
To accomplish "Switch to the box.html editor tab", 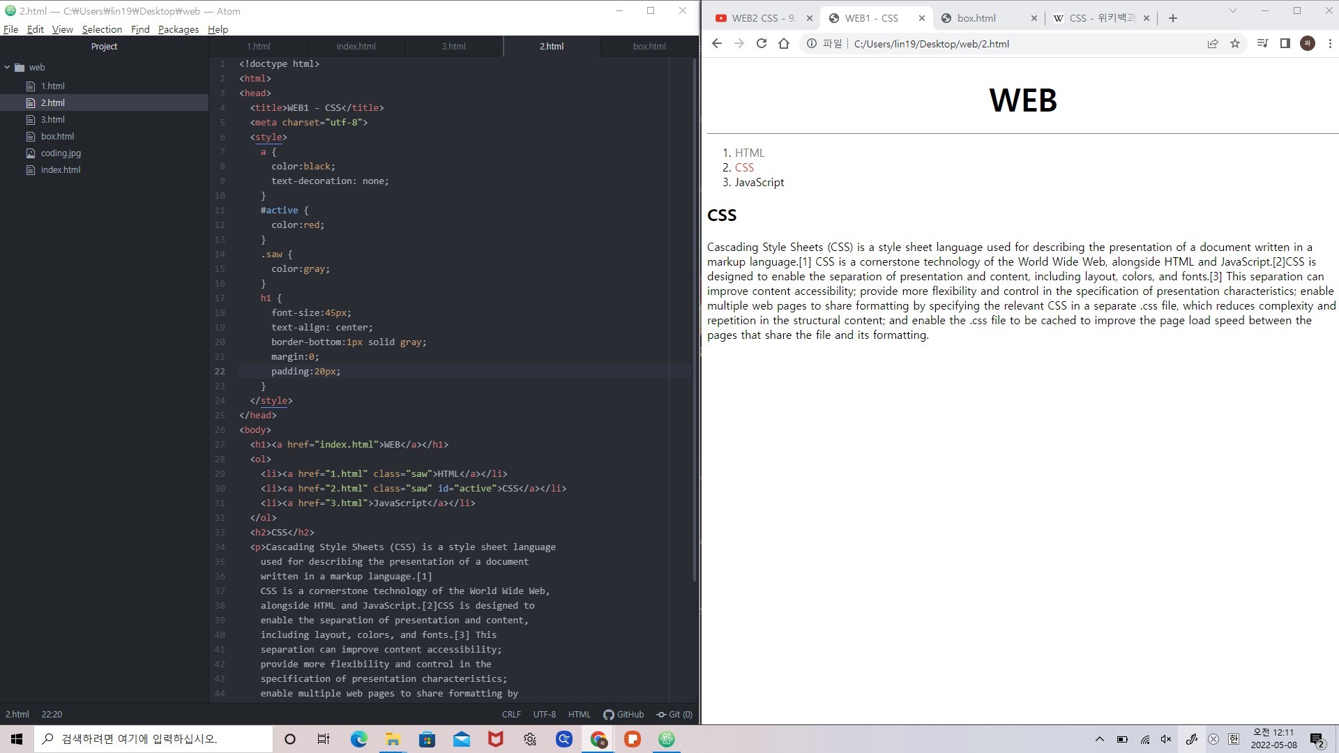I will tap(649, 46).
